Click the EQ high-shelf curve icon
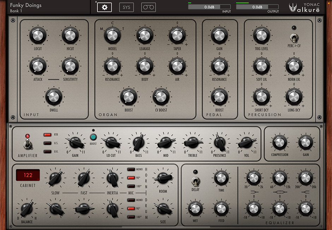Screen dimensions: 332x230 point(305,192)
